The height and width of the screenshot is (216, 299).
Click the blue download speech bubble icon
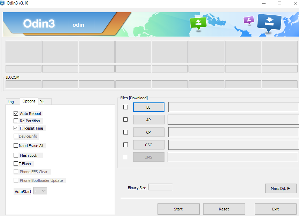[269, 23]
